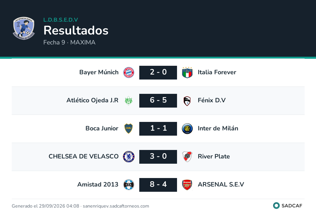Screen dimensions: 316x221
Task: Click the sanenriquev.sadcaftorneos.com footer text
Action: coord(116,206)
